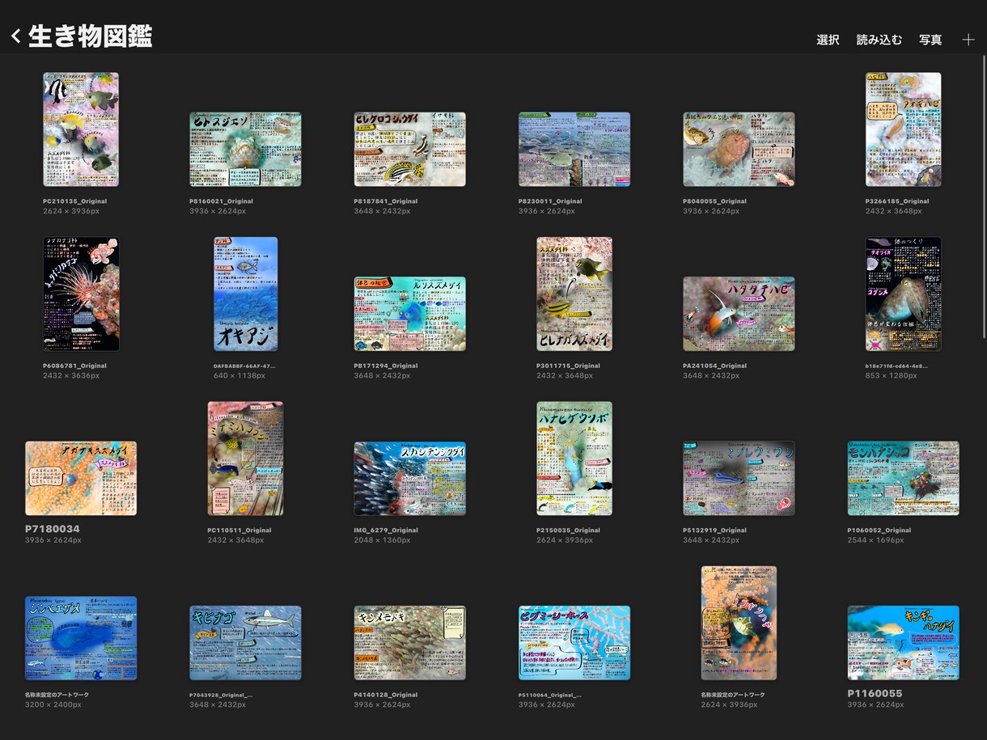
Task: Open artwork PC210135_Original thumbnail
Action: [81, 129]
